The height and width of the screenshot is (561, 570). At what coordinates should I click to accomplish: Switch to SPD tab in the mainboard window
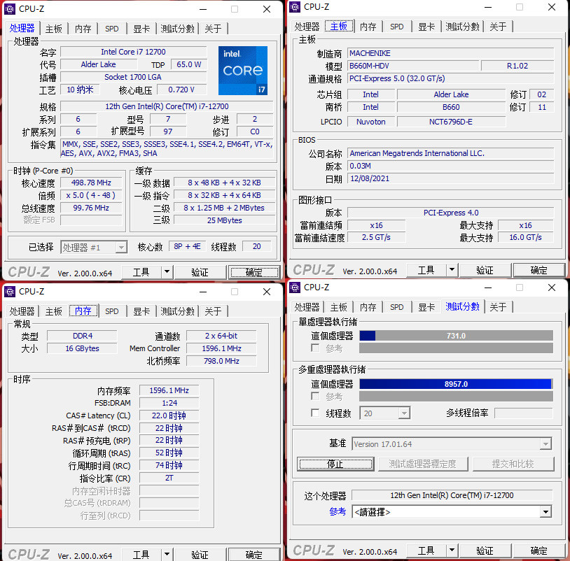(x=397, y=27)
